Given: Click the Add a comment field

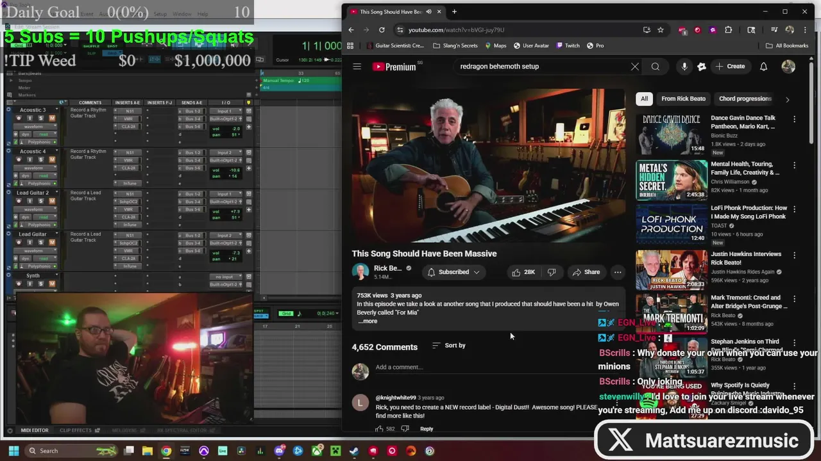Looking at the screenshot, I should pos(487,368).
